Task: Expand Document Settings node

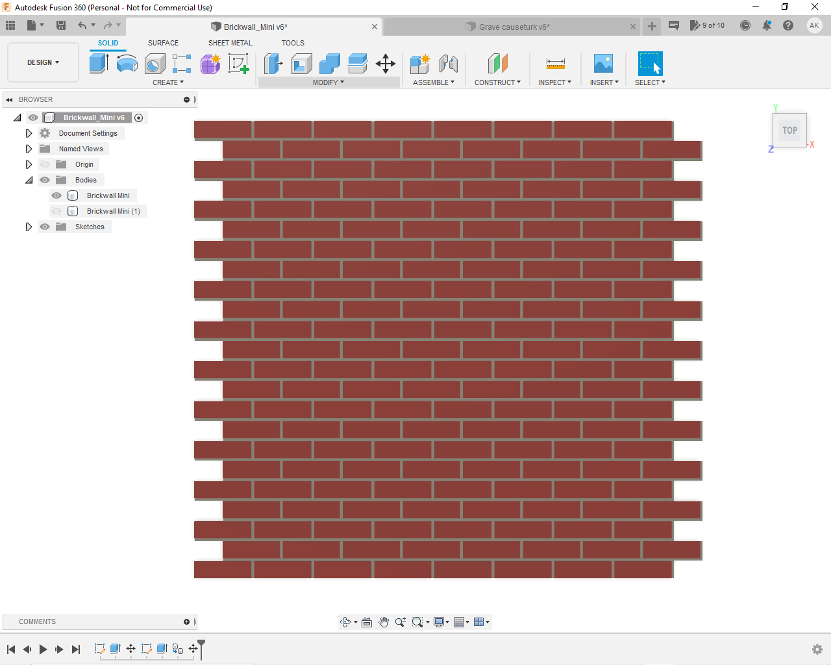Action: tap(29, 133)
